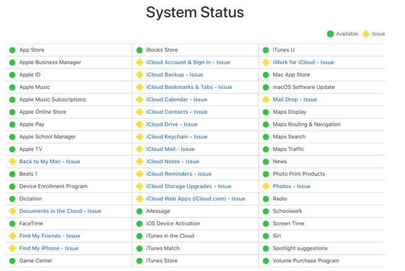Open Find My Friends issue details
The height and width of the screenshot is (271, 405).
[x=49, y=236]
